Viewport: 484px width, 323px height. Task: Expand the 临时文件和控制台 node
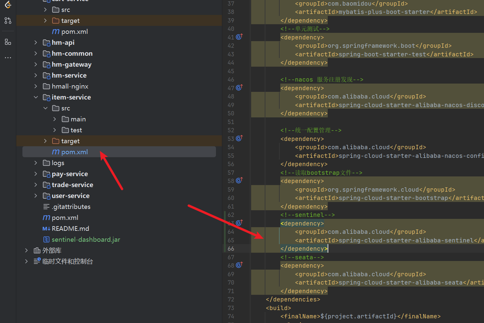pos(26,261)
